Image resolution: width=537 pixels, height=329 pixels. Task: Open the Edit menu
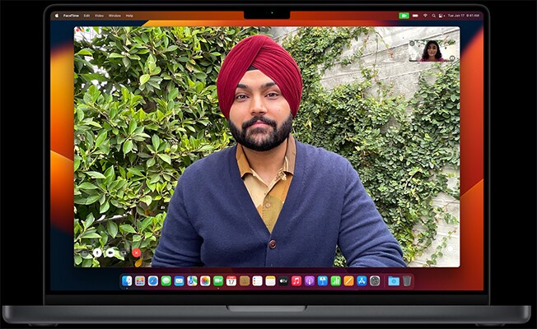[86, 15]
